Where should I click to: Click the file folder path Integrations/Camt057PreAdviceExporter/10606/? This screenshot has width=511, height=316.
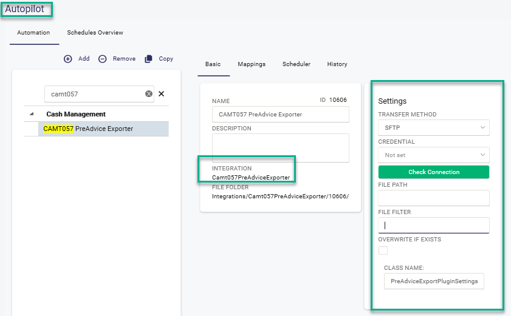[280, 197]
